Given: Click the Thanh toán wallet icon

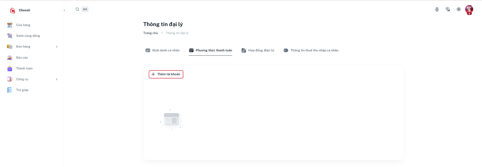Looking at the screenshot, I should point(10,68).
